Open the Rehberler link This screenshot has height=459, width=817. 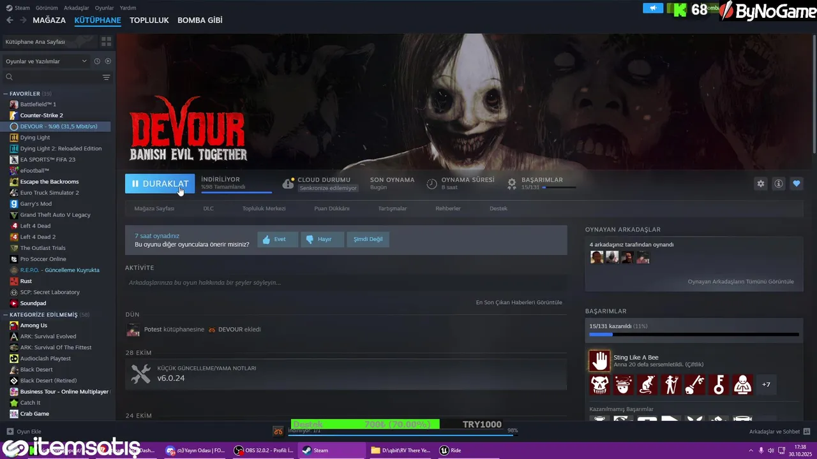click(448, 208)
